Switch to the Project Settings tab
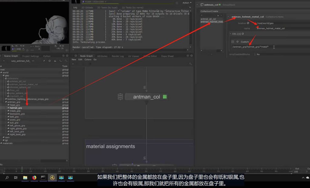The width and height of the screenshot is (310, 188). tap(30, 56)
